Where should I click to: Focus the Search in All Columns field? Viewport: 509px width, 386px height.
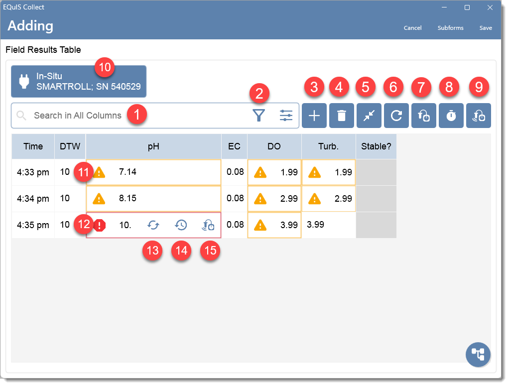(x=155, y=116)
